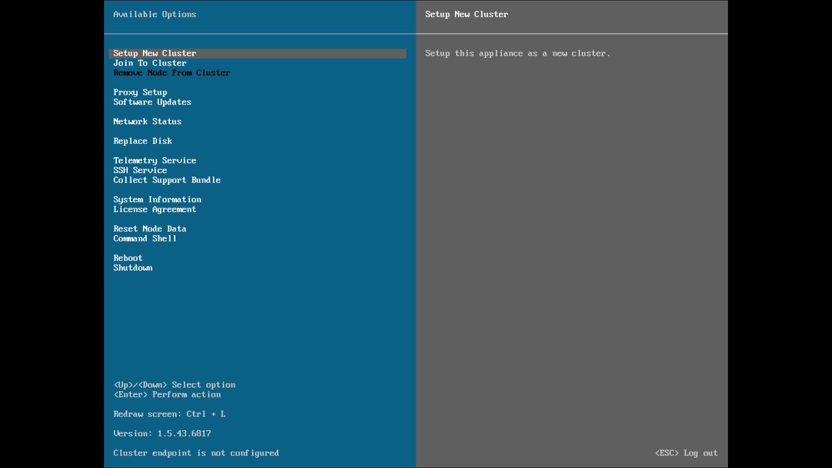
Task: View the License Agreement
Action: [x=155, y=209]
